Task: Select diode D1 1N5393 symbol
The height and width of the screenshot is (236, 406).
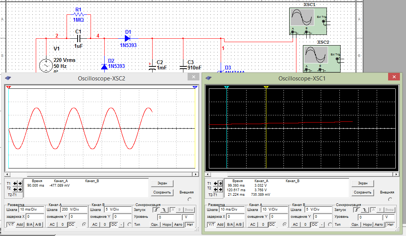Action: pyautogui.click(x=127, y=38)
